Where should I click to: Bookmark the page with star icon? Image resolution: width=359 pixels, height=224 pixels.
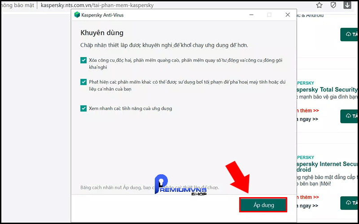click(319, 5)
